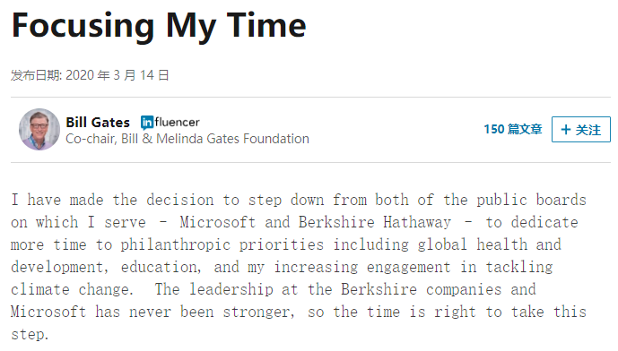Click the word 'stronger,' in the paragraph
Screen dimensions: 618x351
click(x=258, y=312)
